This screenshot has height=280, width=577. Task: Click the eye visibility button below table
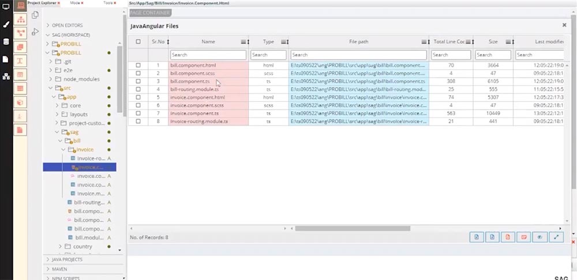coord(541,237)
